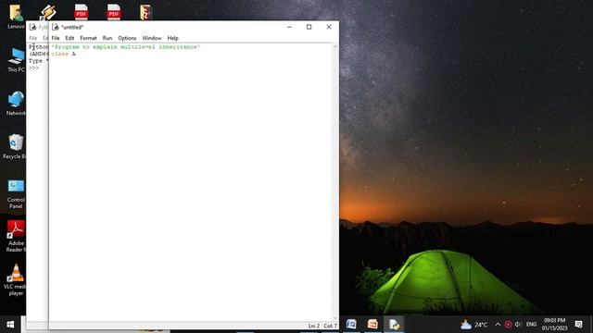This screenshot has height=333, width=593.
Task: Click the IDLE icon in the untitled title bar
Action: [56, 27]
